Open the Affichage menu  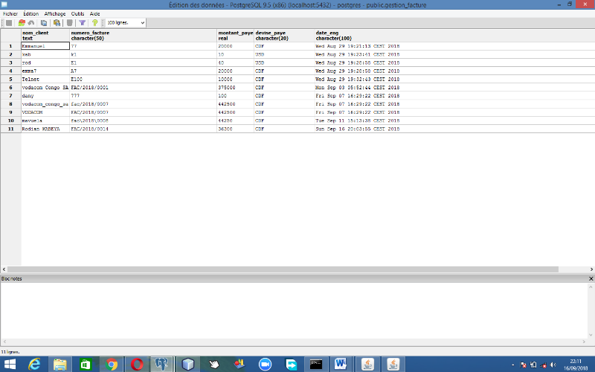(x=55, y=13)
